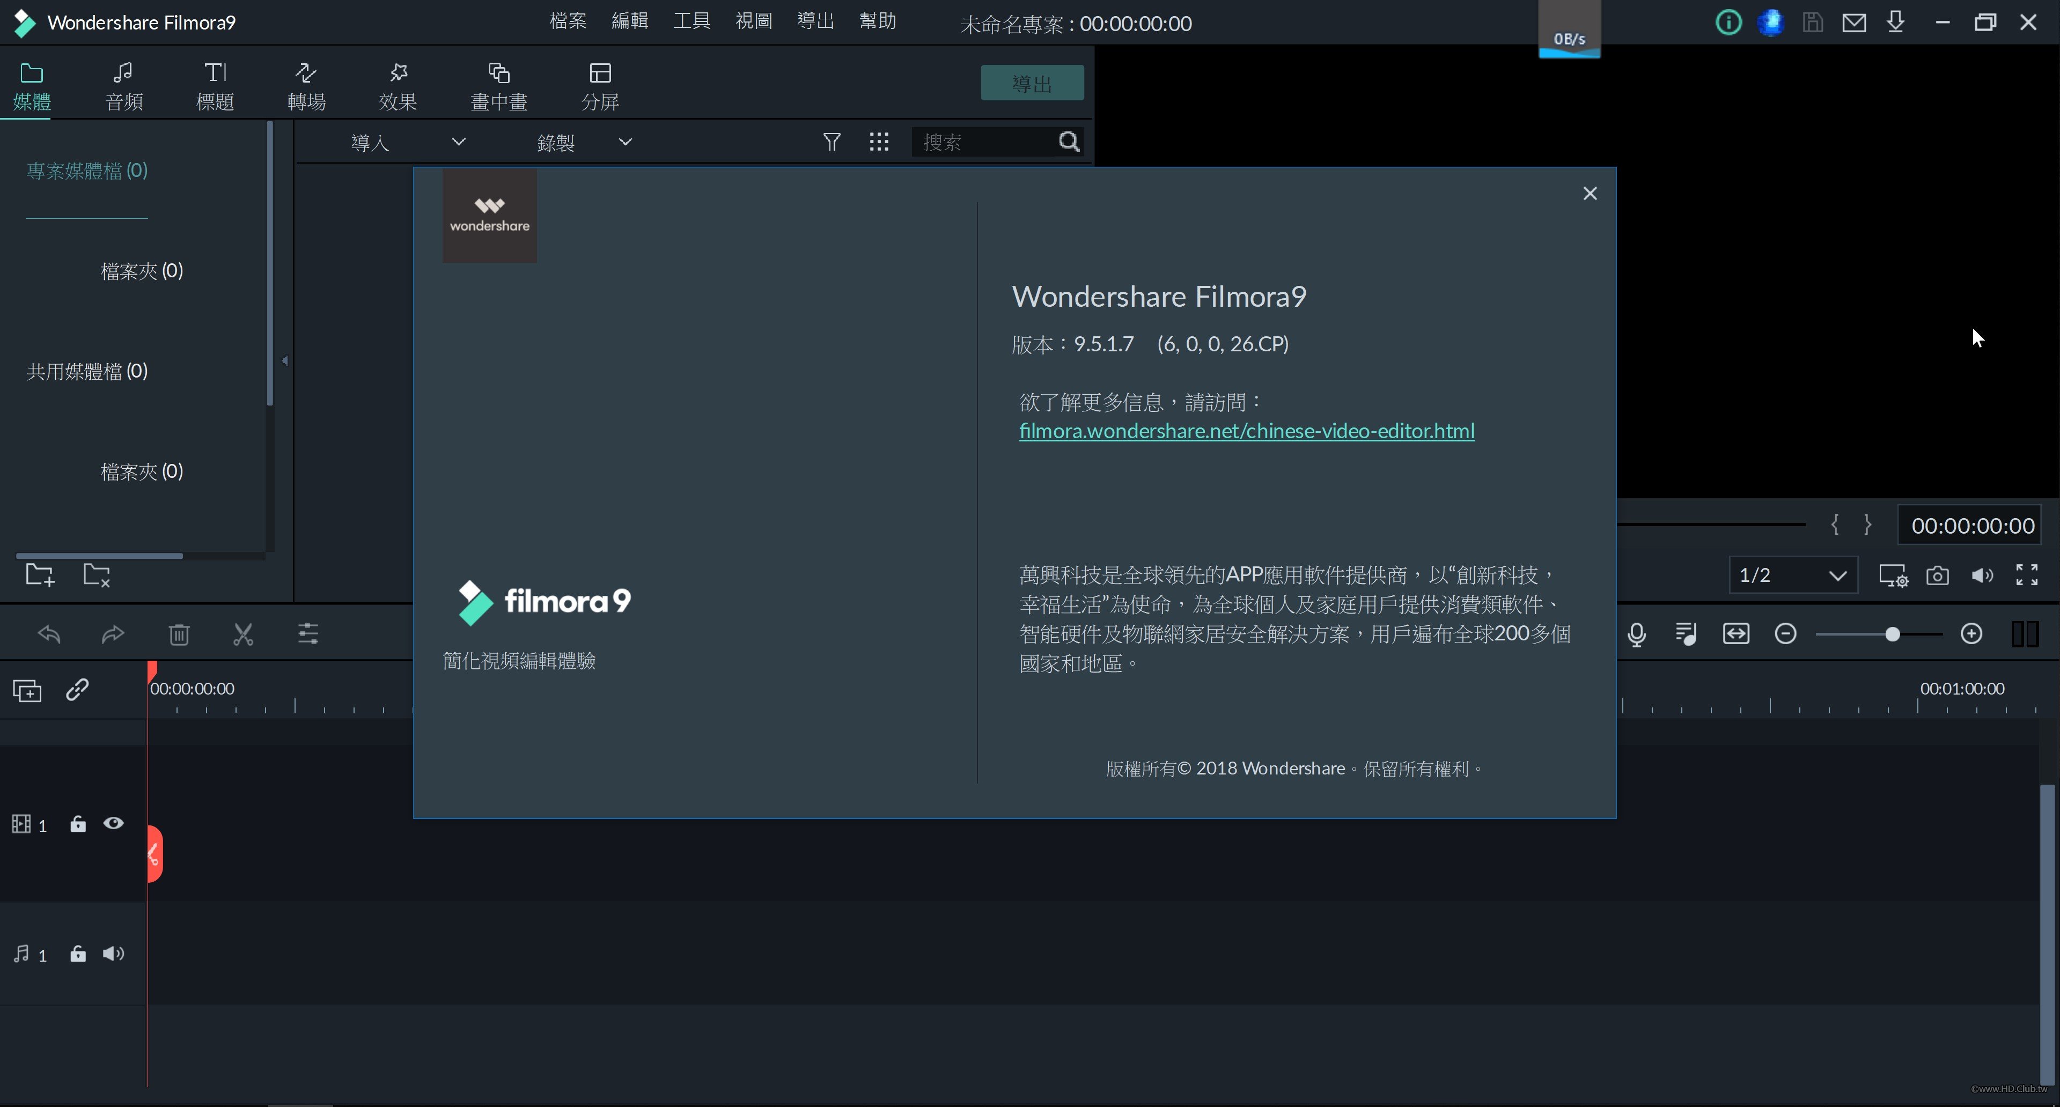This screenshot has height=1107, width=2060.
Task: Close the About Filmora9 dialog
Action: (x=1590, y=194)
